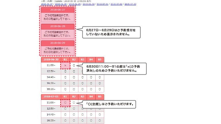Choose the 06-30 14:40 seat B5 circle
The image size is (221, 124).
(x=100, y=77)
